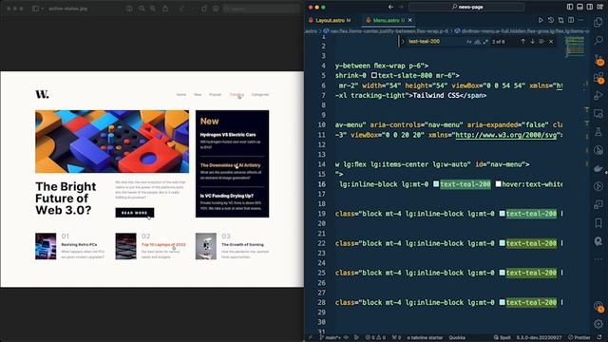The height and width of the screenshot is (342, 608).
Task: Click the nav.flex breadcrumb segment
Action: [x=387, y=31]
